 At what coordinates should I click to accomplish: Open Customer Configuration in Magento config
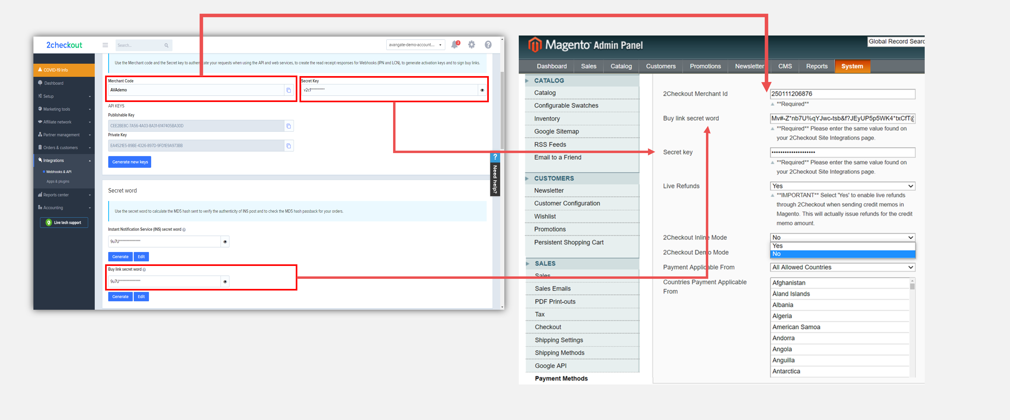pos(567,203)
